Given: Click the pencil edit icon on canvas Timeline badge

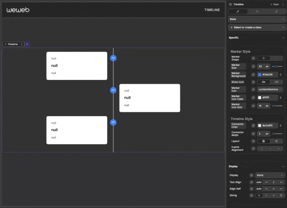Looking at the screenshot, I should click(27, 44).
